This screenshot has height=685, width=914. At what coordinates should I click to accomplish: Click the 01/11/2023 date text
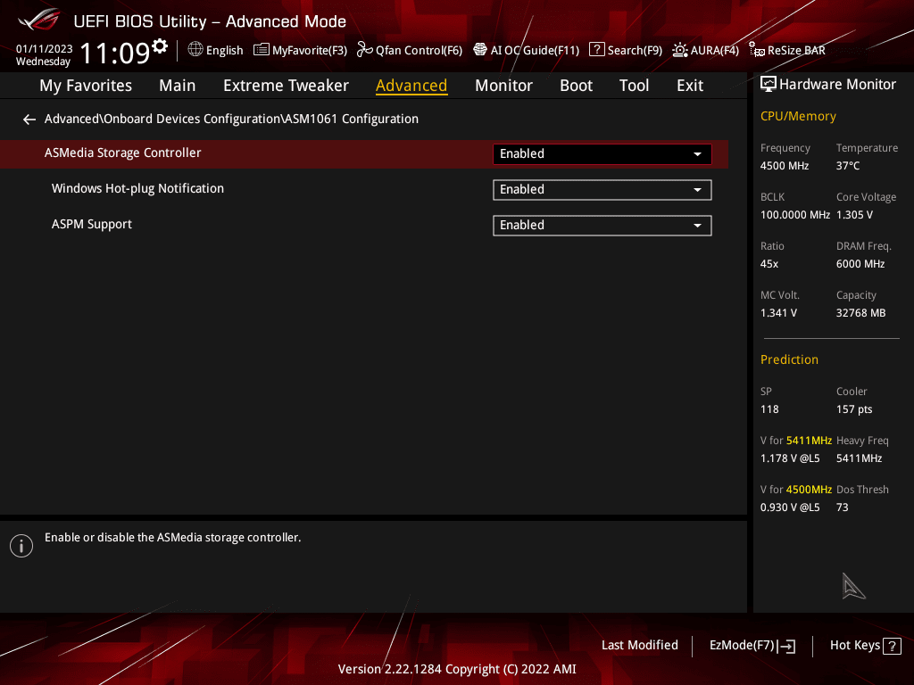tap(45, 49)
